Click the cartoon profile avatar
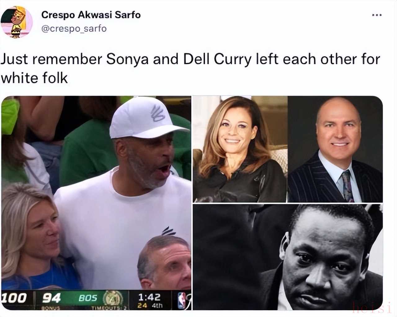This screenshot has width=397, height=317. pos(17,22)
